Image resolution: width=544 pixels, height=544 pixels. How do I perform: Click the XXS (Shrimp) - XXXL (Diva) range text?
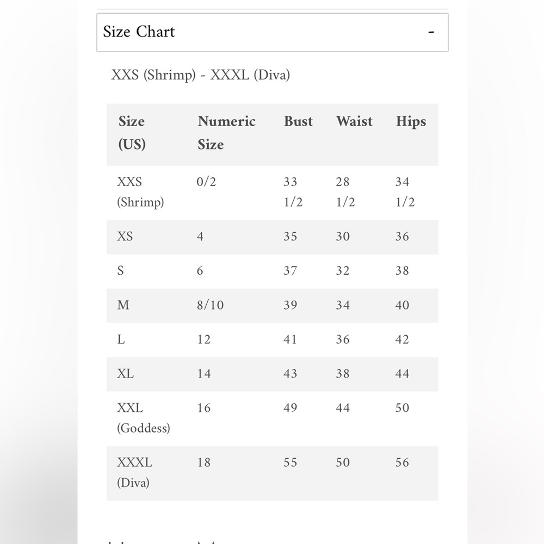click(200, 75)
